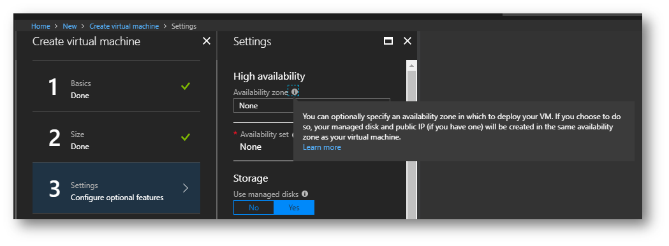
Task: Close the Settings blade
Action: click(408, 41)
